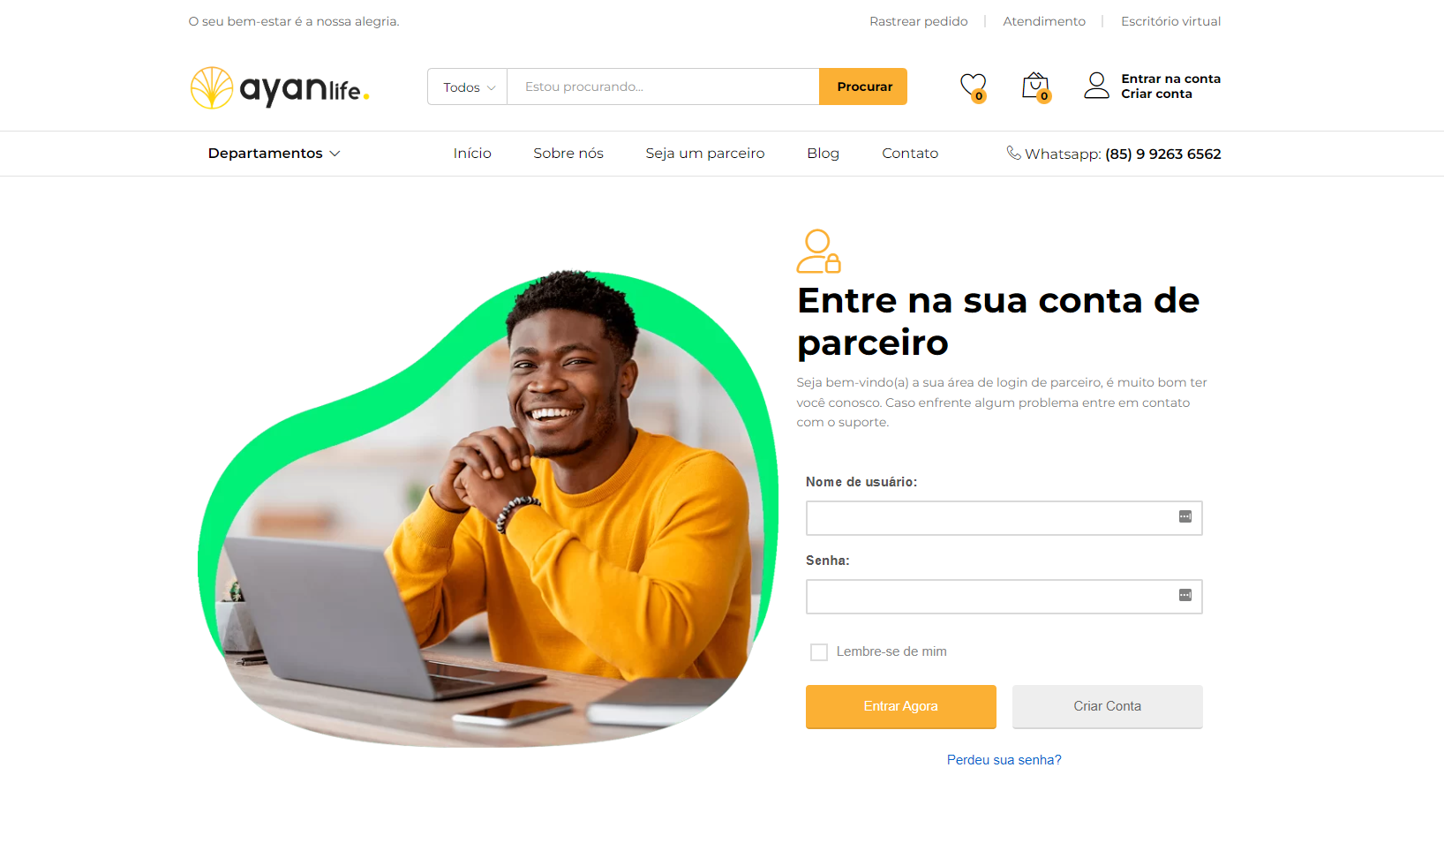This screenshot has width=1444, height=843.
Task: Click the orange user-lock icon above heading
Action: (x=818, y=252)
